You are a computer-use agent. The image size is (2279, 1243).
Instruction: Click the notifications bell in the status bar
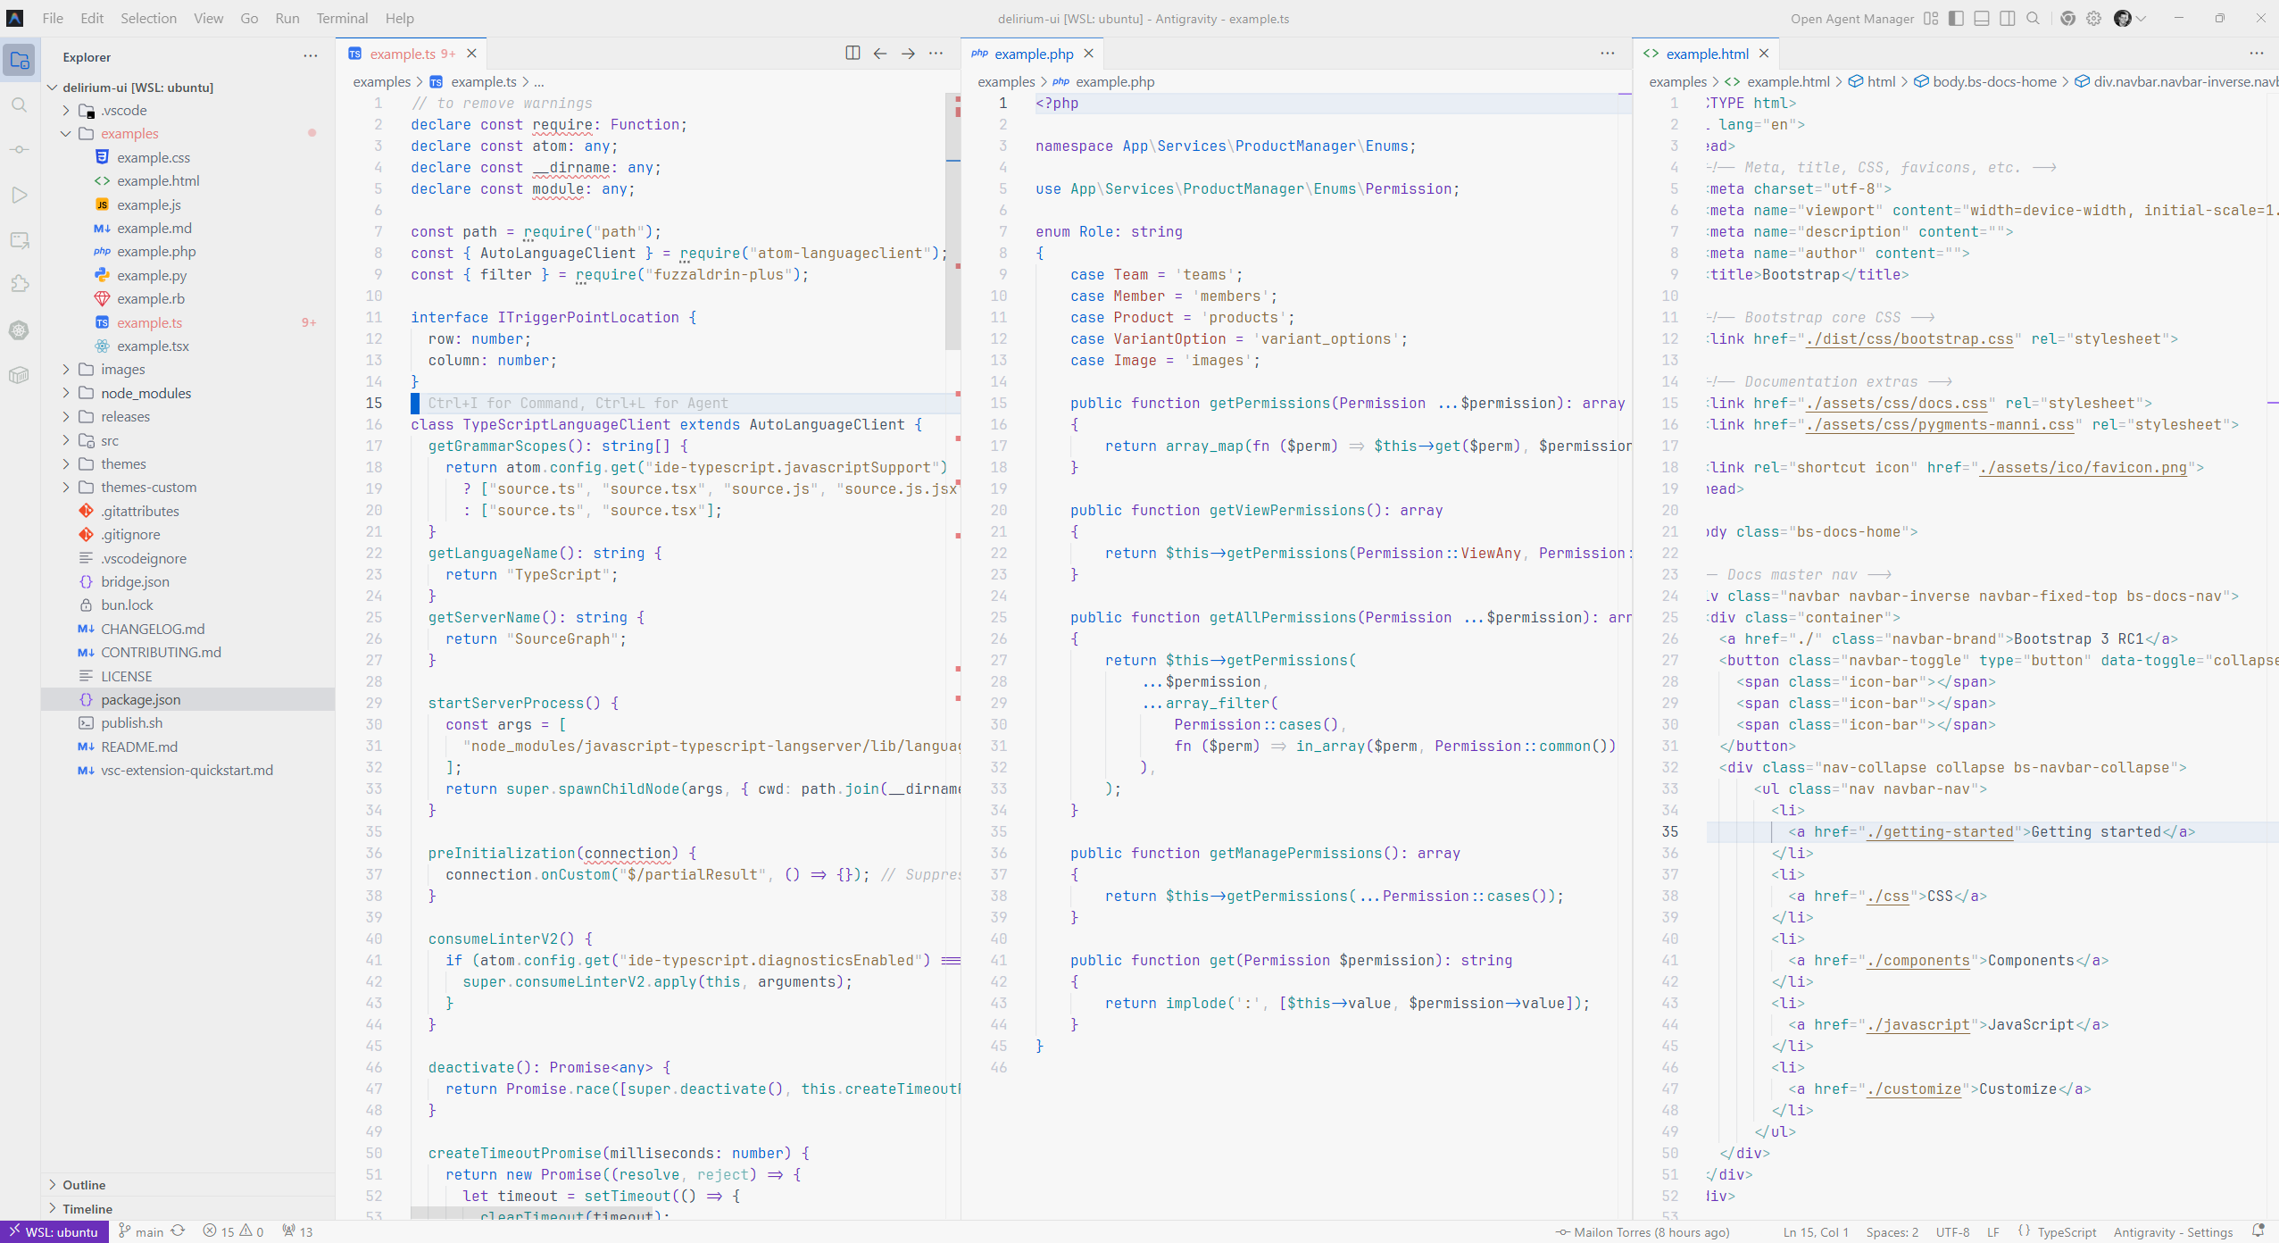(x=2258, y=1231)
